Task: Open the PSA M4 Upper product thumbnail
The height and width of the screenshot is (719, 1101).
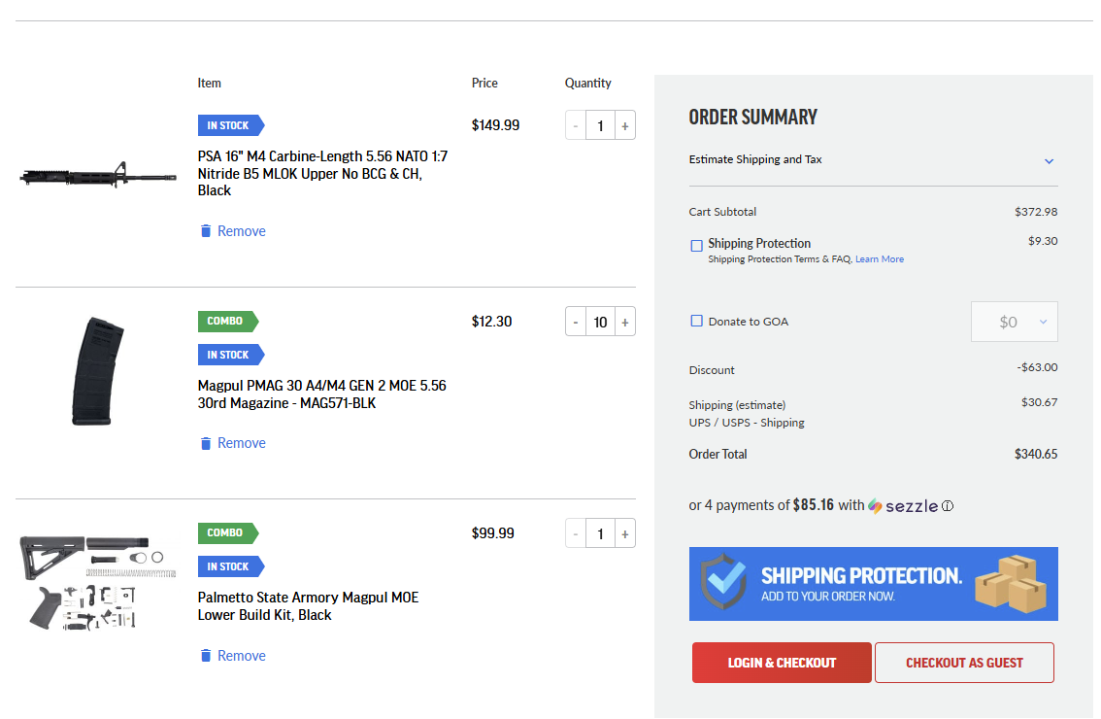Action: [x=98, y=175]
